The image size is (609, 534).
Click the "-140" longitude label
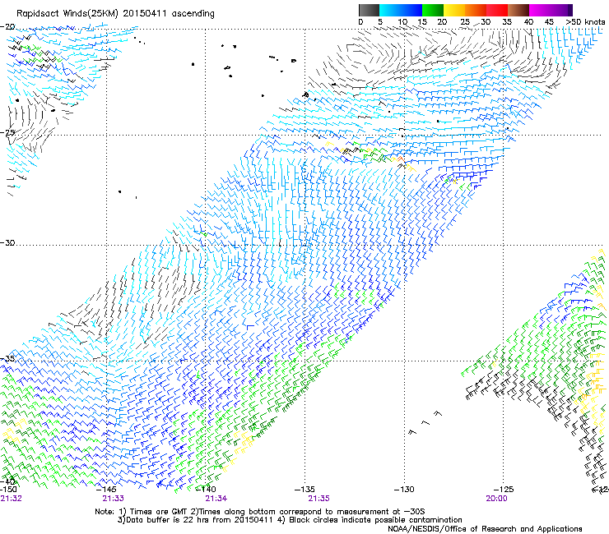(206, 490)
